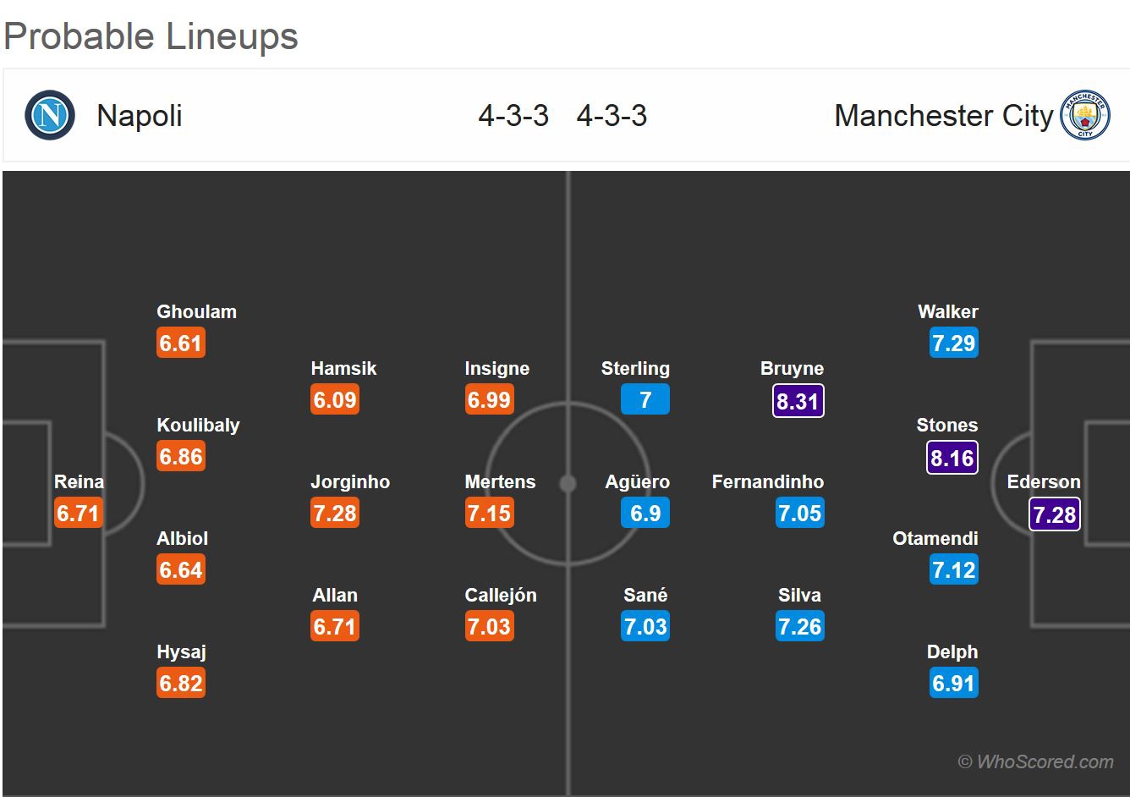Select Bruyne's 8.31 rating badge
The width and height of the screenshot is (1130, 797).
click(x=798, y=401)
